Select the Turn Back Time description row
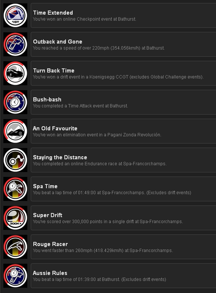Image resolution: width=216 pixels, height=293 pixels. tap(118, 77)
